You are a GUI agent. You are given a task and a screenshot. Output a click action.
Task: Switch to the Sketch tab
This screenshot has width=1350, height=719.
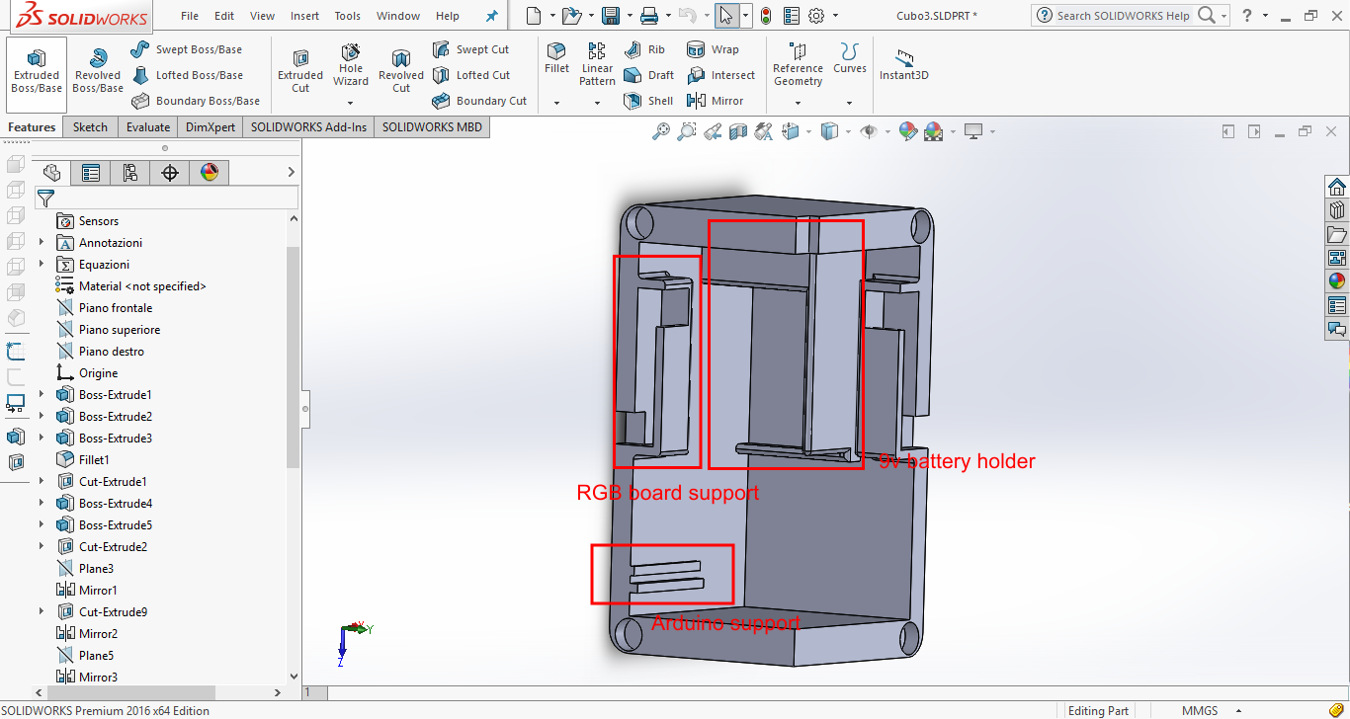pos(90,126)
